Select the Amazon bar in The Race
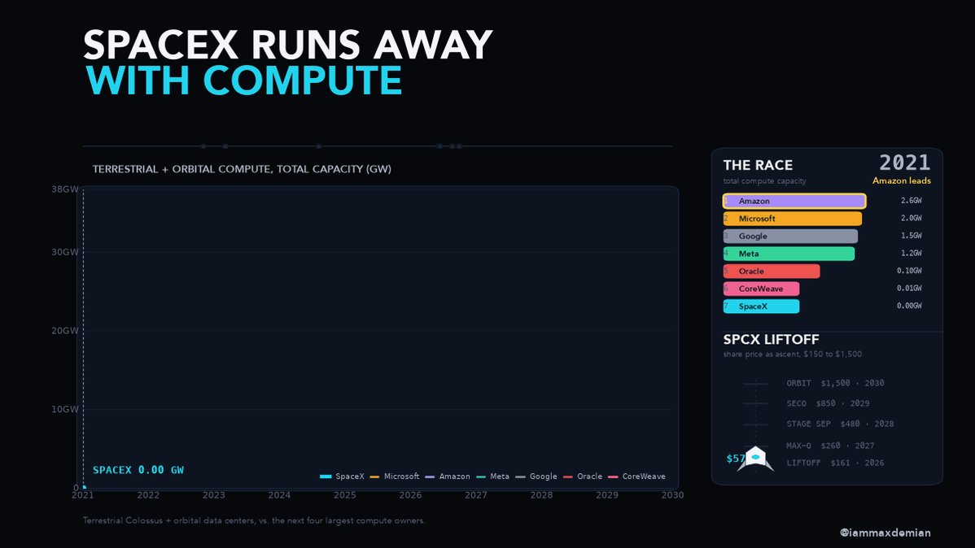The image size is (975, 548). [x=794, y=201]
